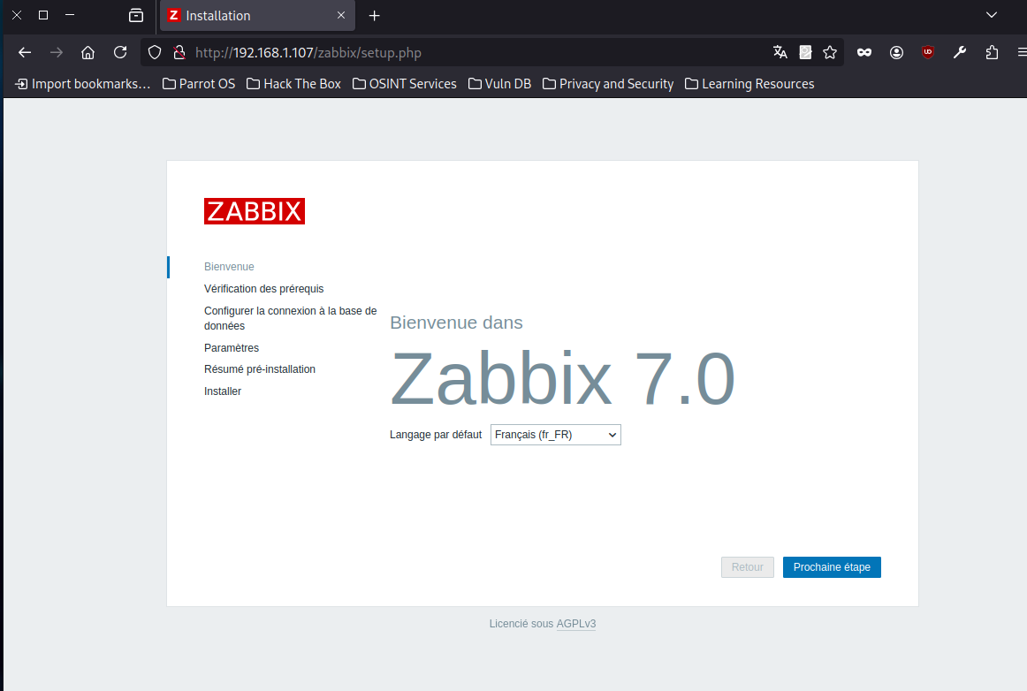Open the Hack The Box bookmark folder

pos(294,84)
